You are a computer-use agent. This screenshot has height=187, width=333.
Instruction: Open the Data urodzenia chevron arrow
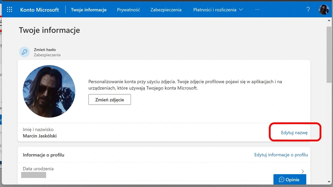tap(303, 171)
